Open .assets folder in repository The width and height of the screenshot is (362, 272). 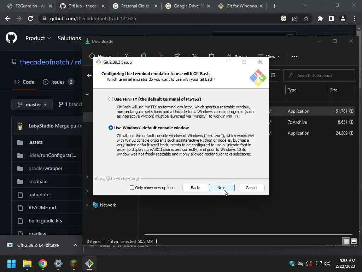36,142
